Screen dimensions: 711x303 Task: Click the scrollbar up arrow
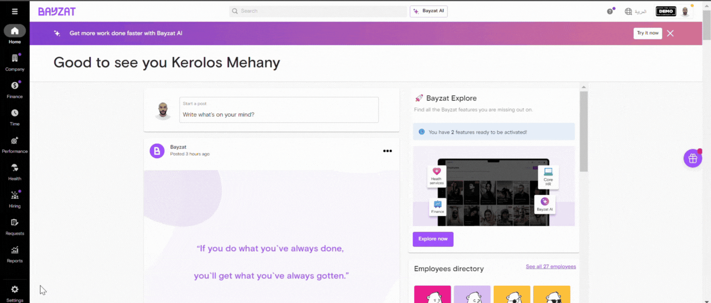click(584, 87)
